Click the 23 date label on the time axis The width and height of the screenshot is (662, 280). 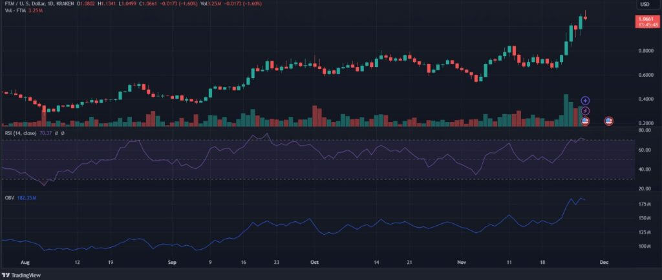point(276,262)
